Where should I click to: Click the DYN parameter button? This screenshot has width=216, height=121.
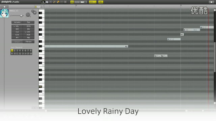tap(28, 26)
